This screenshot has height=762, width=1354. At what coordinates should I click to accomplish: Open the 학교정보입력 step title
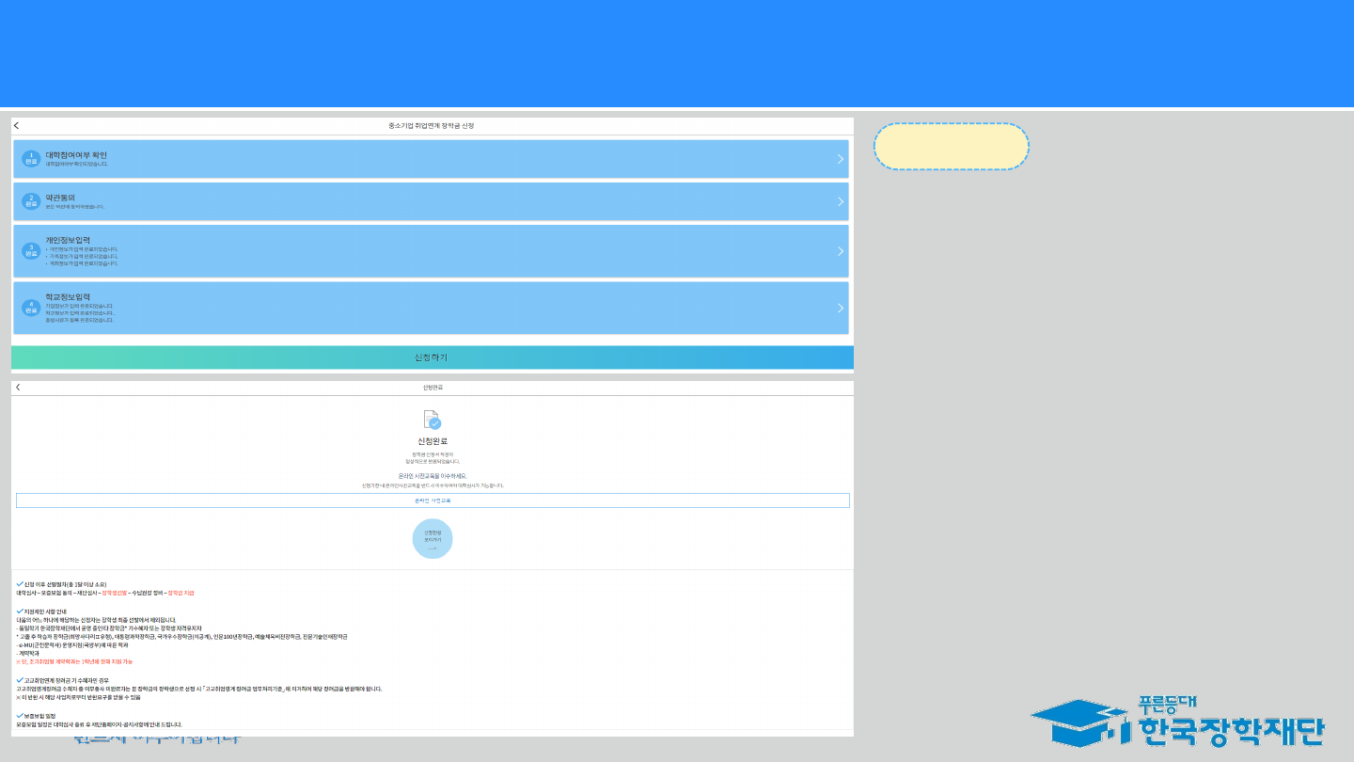click(68, 297)
